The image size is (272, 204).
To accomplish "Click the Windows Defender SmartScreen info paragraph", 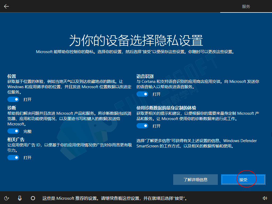I will pyautogui.click(x=197, y=143).
